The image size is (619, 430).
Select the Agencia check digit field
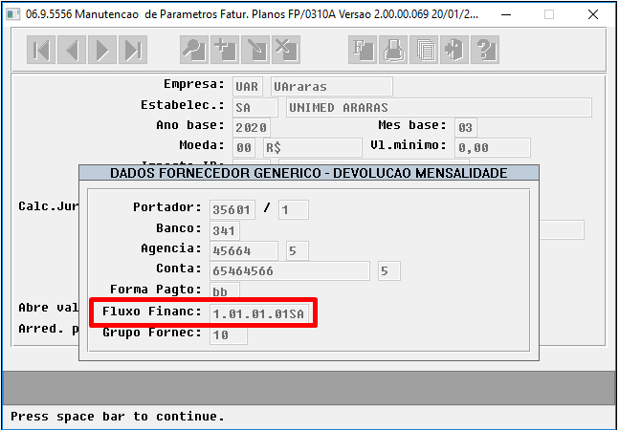tap(298, 251)
